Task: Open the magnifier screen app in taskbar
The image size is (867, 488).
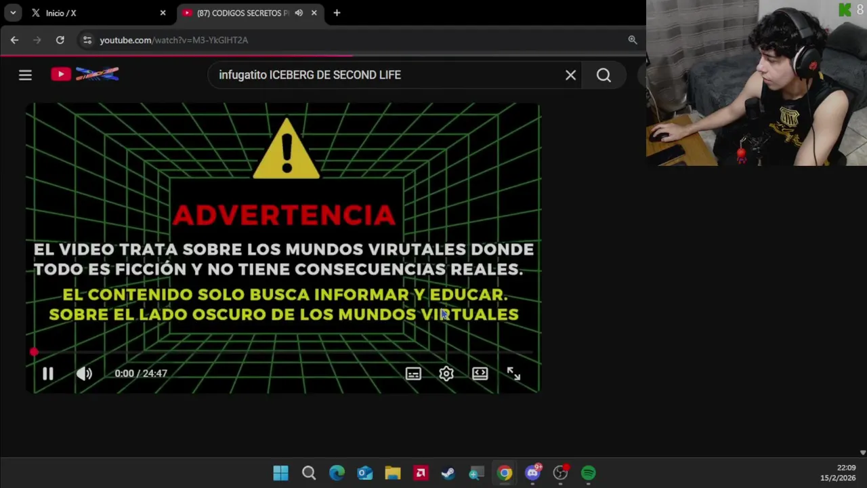Action: [x=477, y=472]
